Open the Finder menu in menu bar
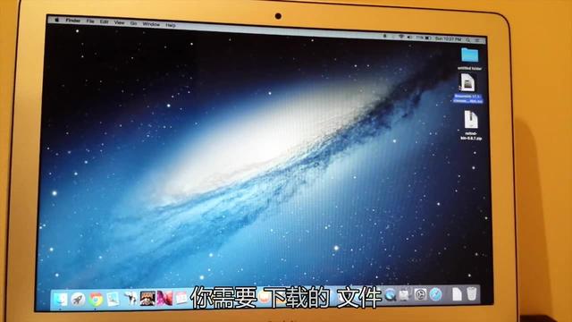The height and width of the screenshot is (322, 572). pos(73,21)
